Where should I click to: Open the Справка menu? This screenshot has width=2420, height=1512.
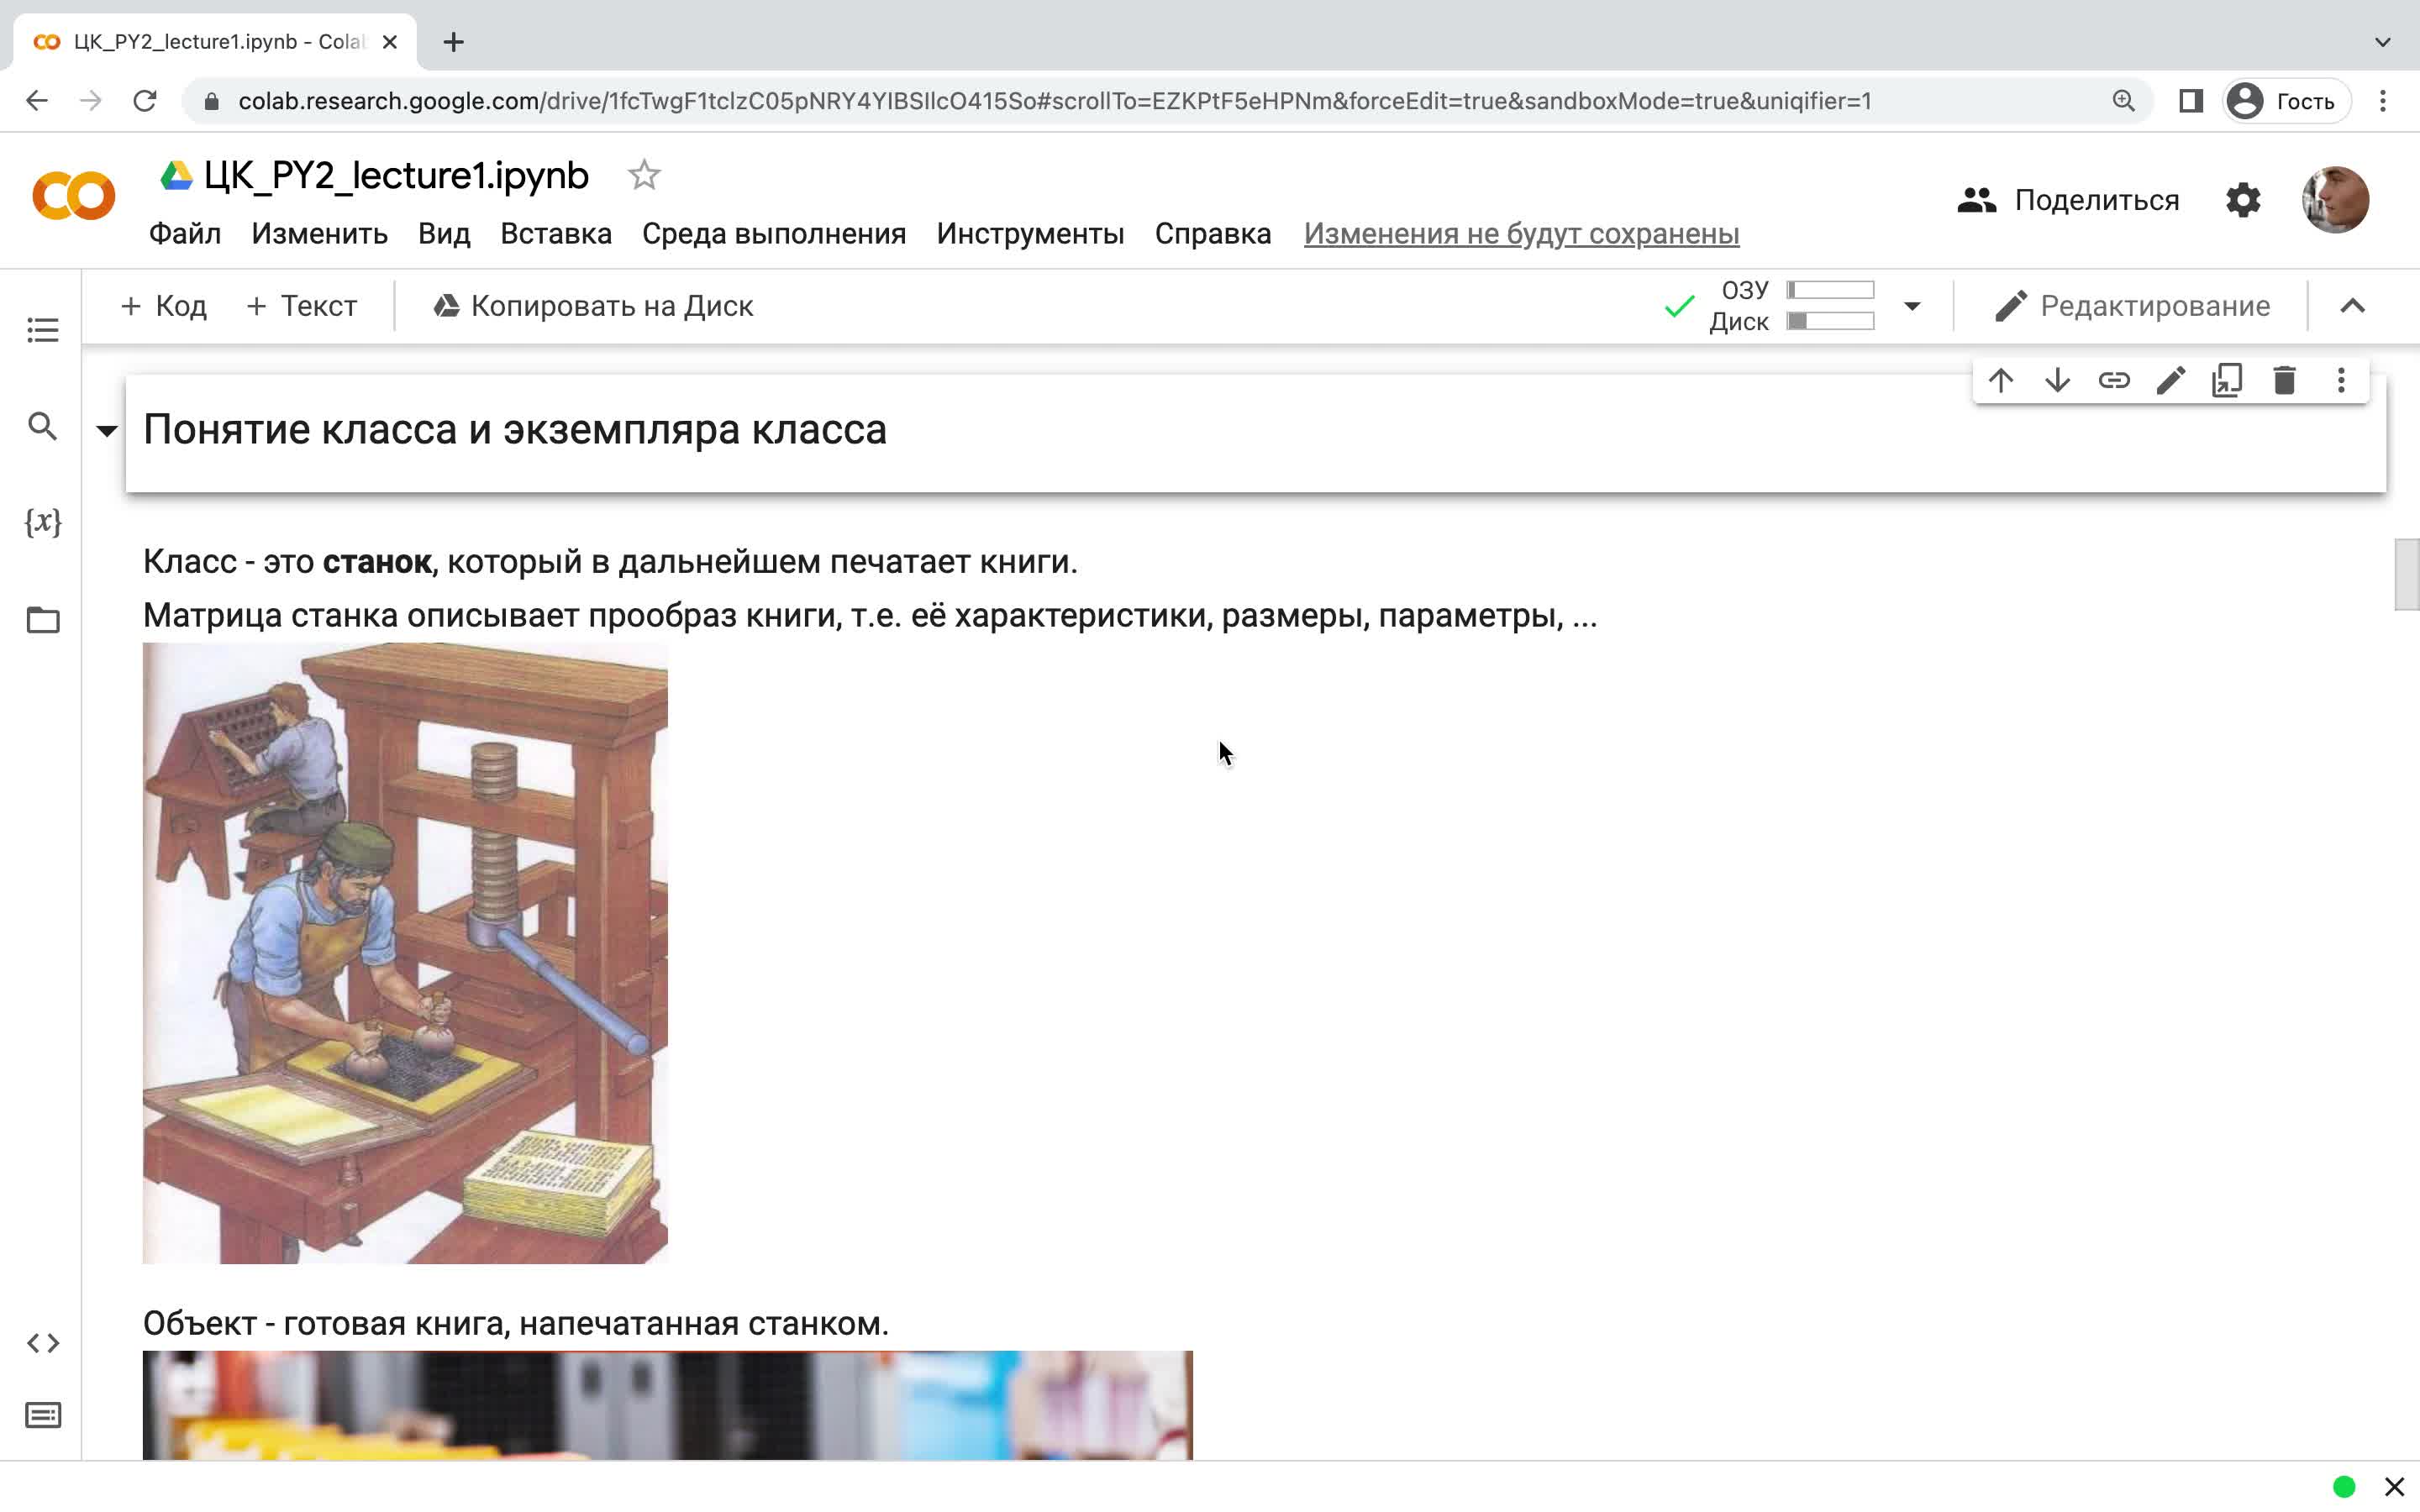[x=1213, y=234]
